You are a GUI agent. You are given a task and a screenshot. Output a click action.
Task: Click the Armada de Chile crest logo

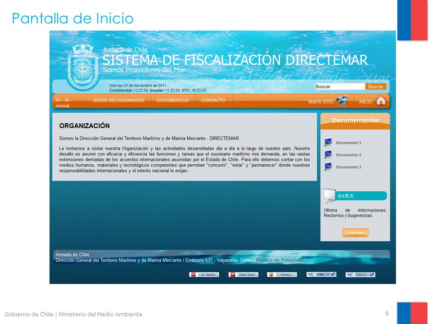83,67
